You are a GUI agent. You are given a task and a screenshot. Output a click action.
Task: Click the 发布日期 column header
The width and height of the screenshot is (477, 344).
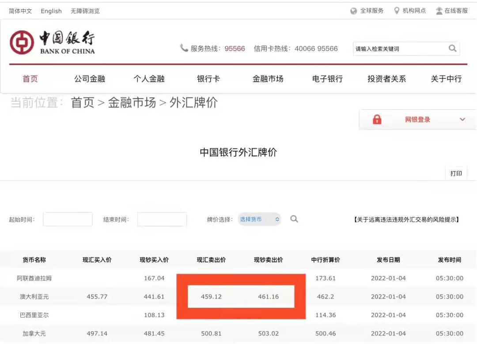(x=388, y=260)
